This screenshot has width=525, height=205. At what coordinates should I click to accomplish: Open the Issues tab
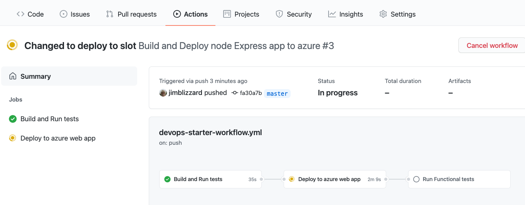point(74,14)
